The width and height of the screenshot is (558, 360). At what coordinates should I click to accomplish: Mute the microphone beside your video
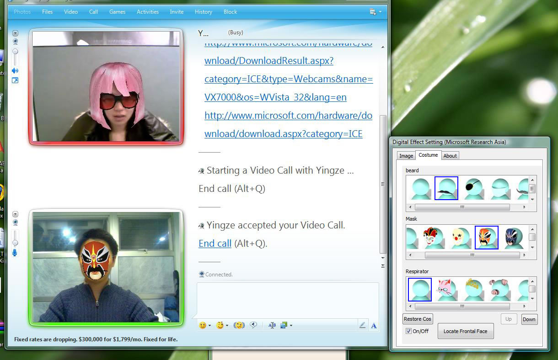click(15, 252)
